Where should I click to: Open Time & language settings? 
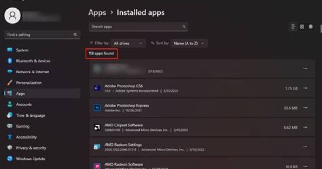(x=42, y=115)
